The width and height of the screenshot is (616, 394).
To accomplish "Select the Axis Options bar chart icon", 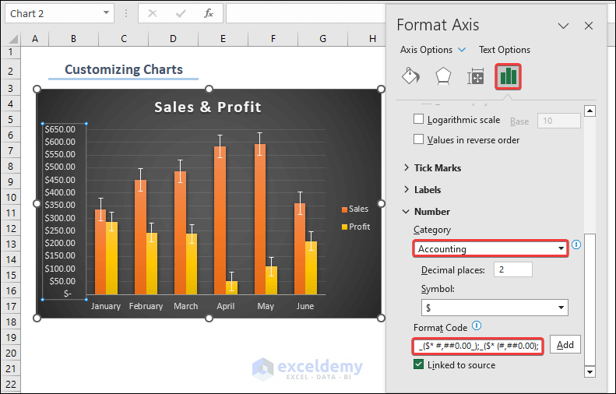I will 508,76.
